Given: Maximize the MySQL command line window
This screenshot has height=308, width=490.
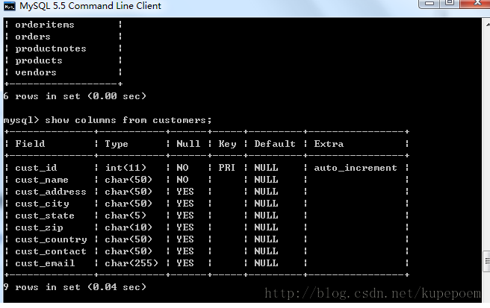Looking at the screenshot, I should [450, 3].
